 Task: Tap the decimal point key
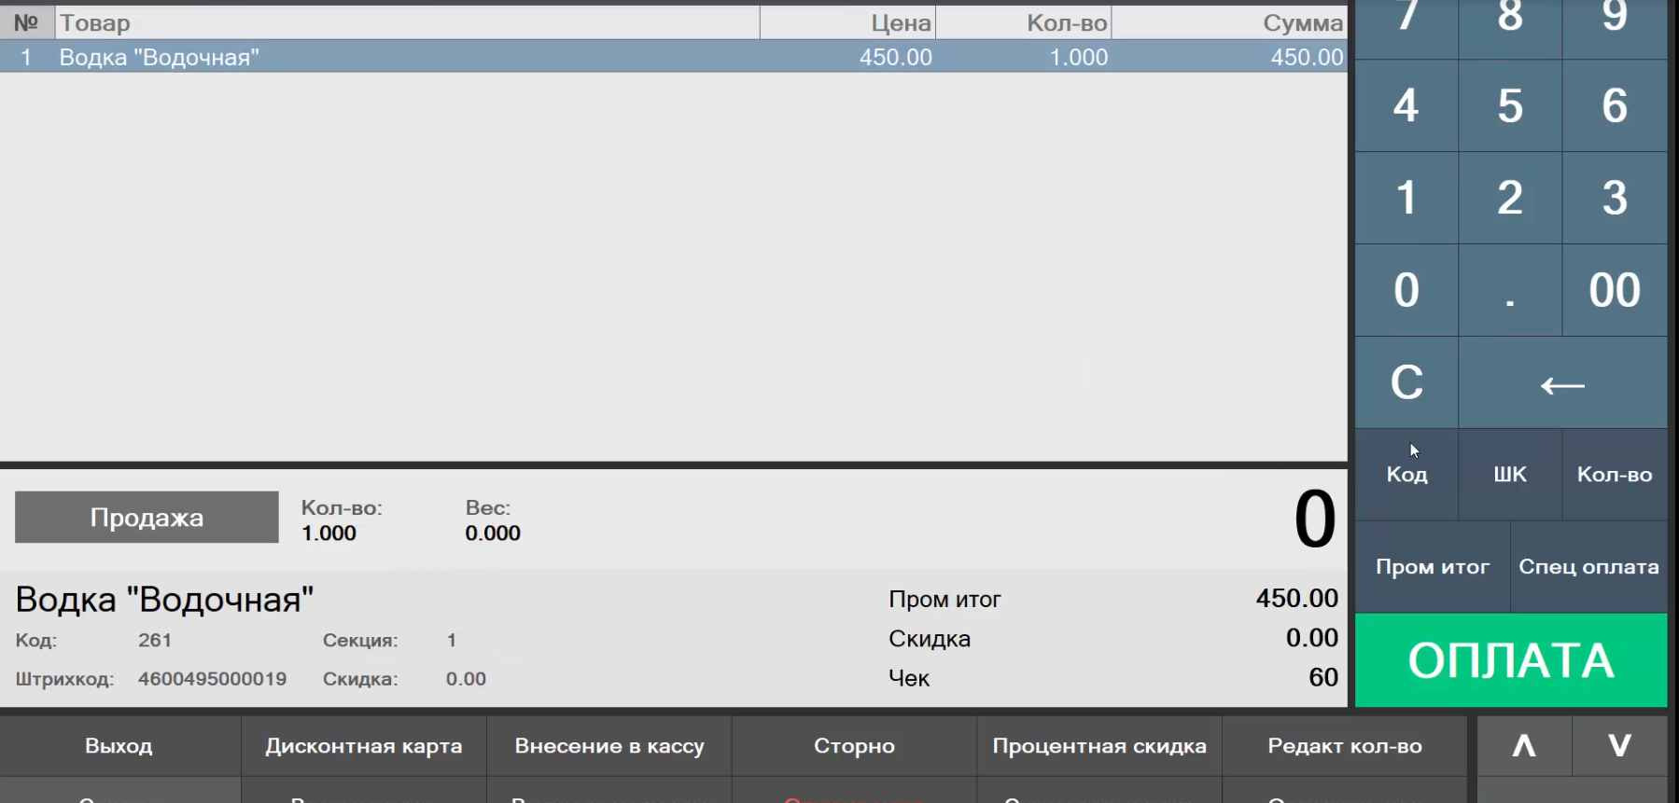[1509, 290]
